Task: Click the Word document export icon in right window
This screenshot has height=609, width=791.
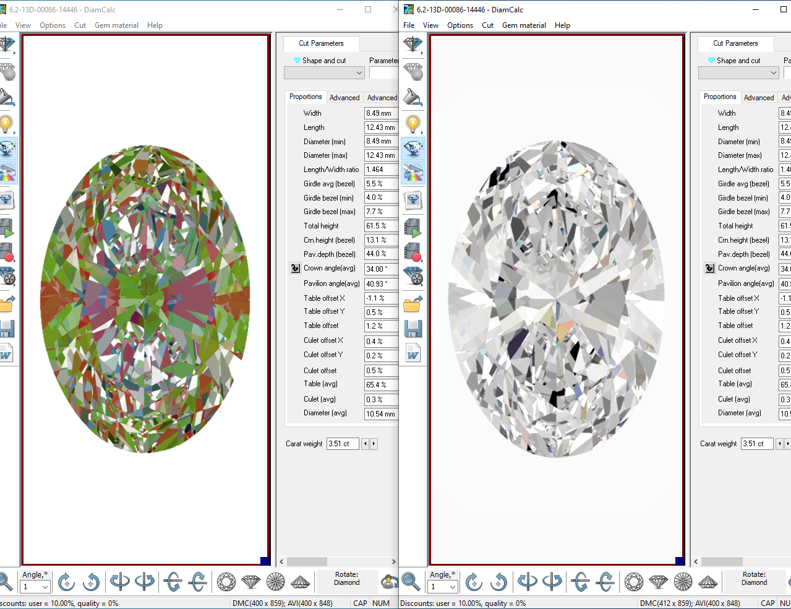Action: pos(413,353)
